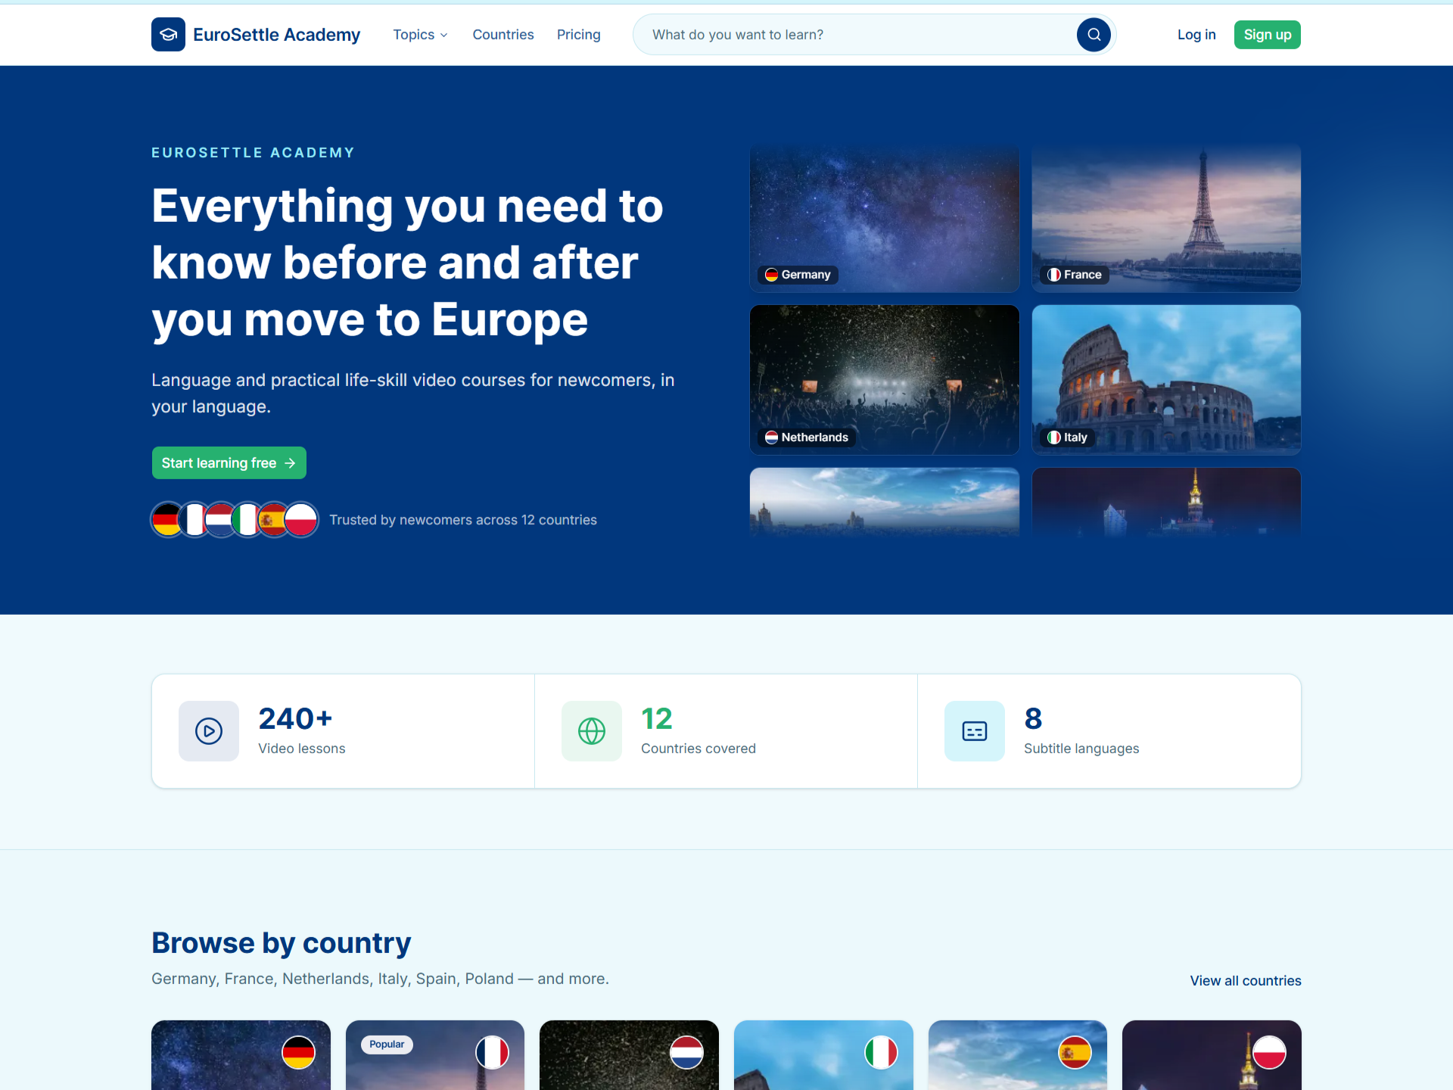Open the Netherlands hero thumbnail
The image size is (1453, 1090).
(x=885, y=380)
